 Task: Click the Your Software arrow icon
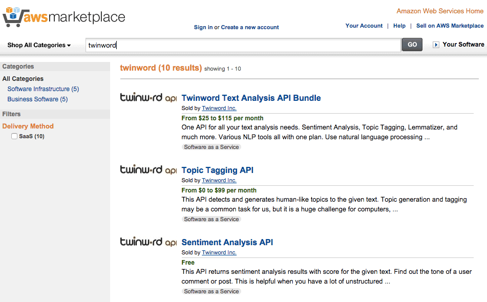(x=436, y=45)
